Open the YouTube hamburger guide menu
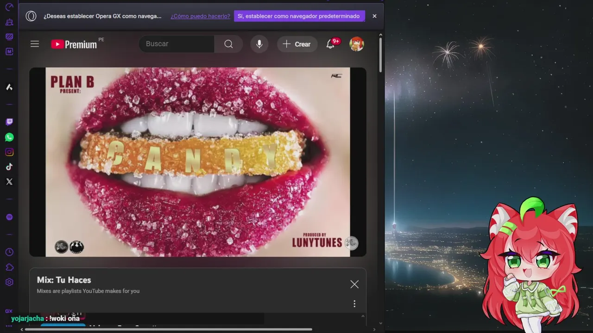This screenshot has height=333, width=593. [x=35, y=44]
